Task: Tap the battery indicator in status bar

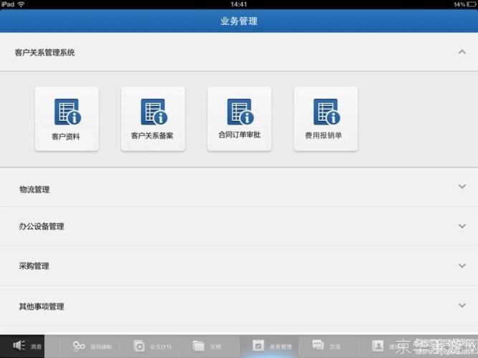Action: [472, 4]
